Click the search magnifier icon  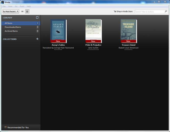click(x=166, y=12)
